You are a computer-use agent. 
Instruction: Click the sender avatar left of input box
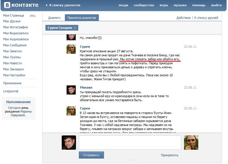69,143
